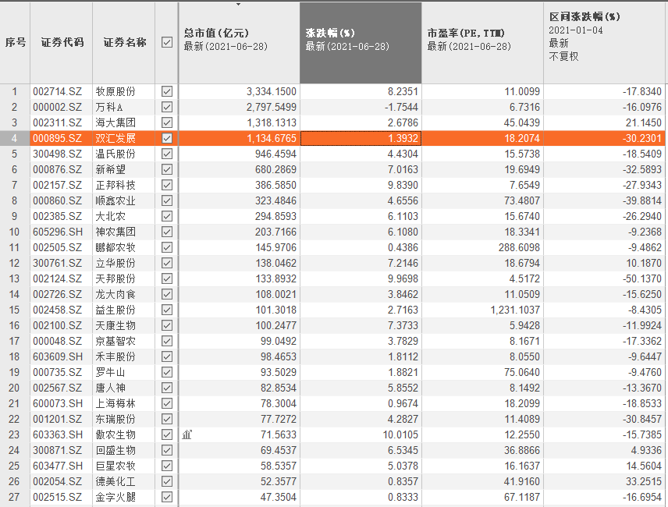The image size is (668, 507).
Task: Click market cap value 2,797.5499
Action: coord(272,107)
